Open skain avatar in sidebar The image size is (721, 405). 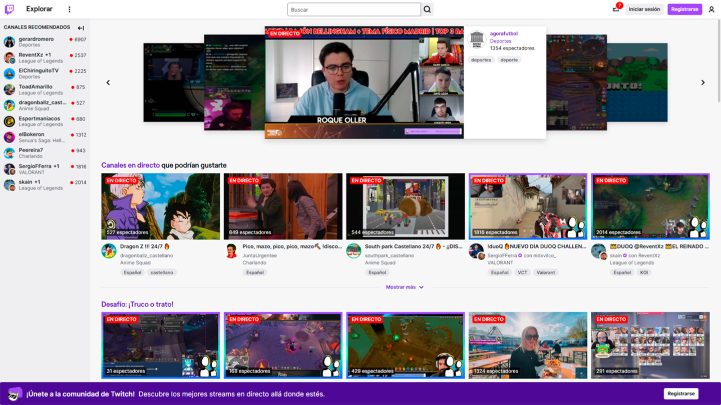click(x=10, y=185)
